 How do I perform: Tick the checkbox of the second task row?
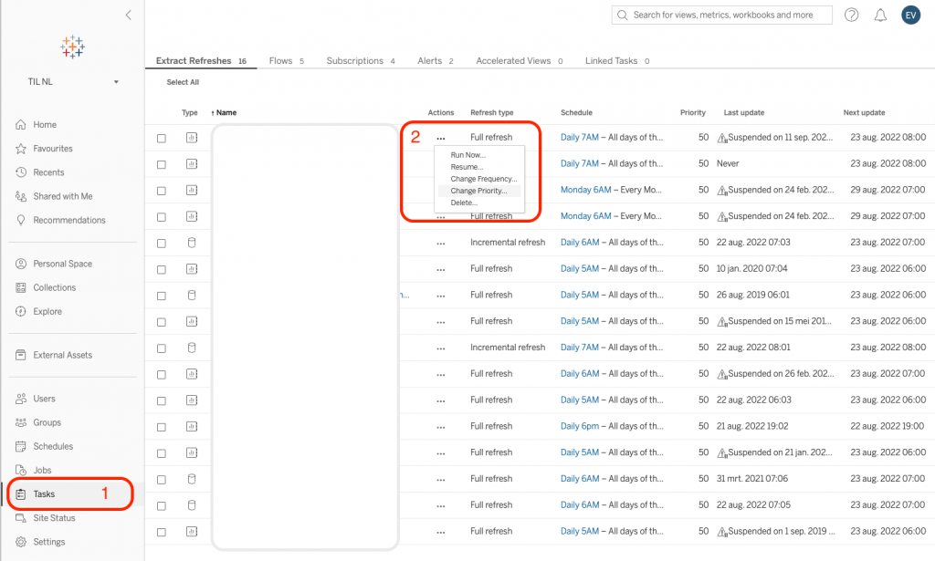[162, 164]
